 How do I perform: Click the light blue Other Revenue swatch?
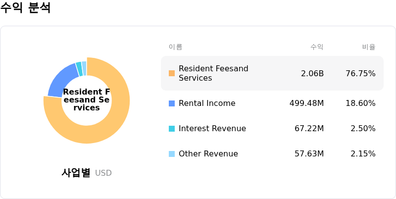[172, 154]
